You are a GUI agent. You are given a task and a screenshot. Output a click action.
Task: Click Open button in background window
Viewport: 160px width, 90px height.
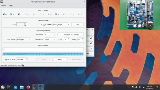90,53
